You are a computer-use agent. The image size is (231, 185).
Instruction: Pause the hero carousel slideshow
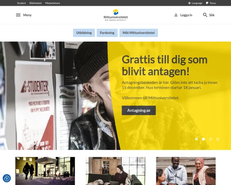(x=196, y=139)
